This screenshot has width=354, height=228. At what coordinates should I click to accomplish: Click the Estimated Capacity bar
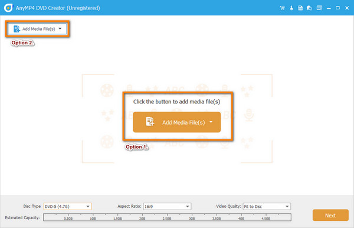click(x=167, y=217)
